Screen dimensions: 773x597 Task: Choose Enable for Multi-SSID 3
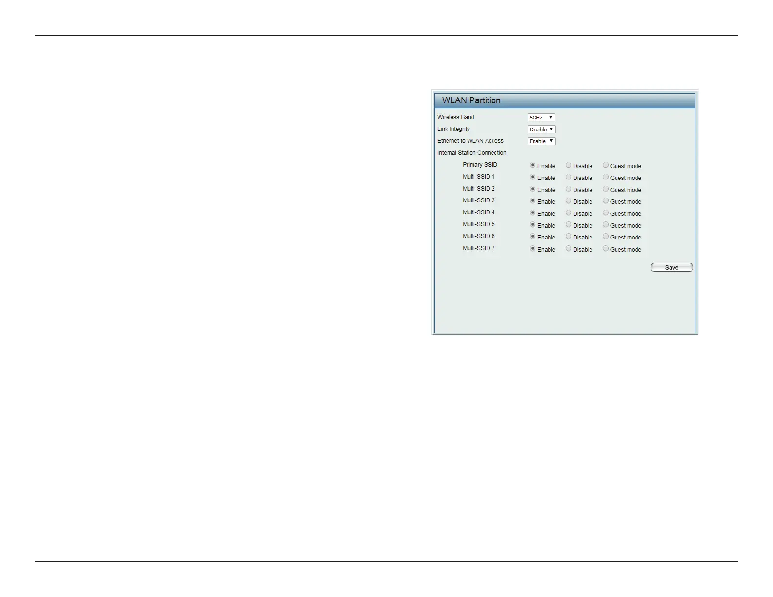click(x=533, y=201)
